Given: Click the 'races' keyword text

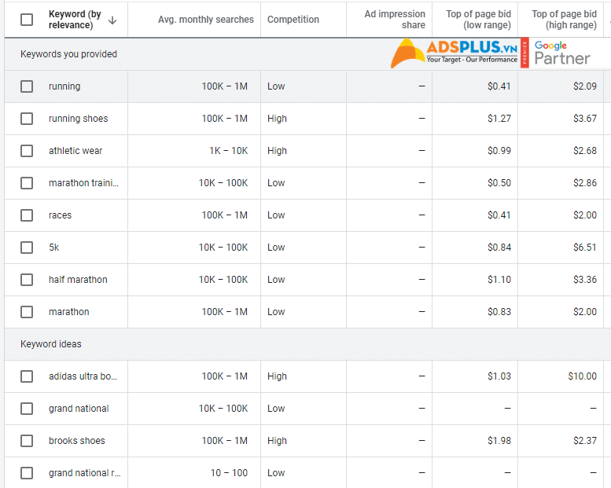Looking at the screenshot, I should tap(60, 215).
